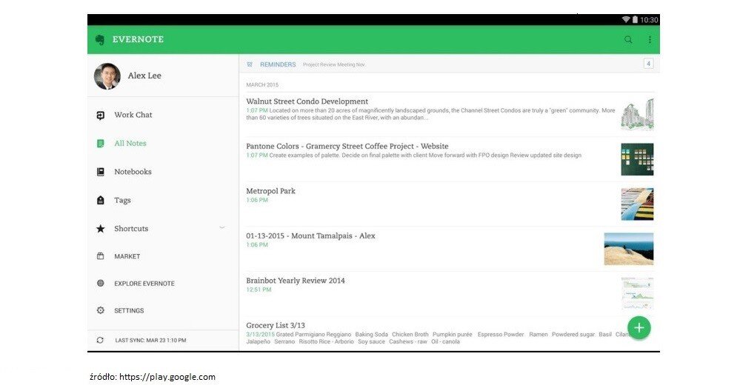The height and width of the screenshot is (385, 740).
Task: Open Brainbot Yearly Review 2014 note
Action: click(x=296, y=281)
